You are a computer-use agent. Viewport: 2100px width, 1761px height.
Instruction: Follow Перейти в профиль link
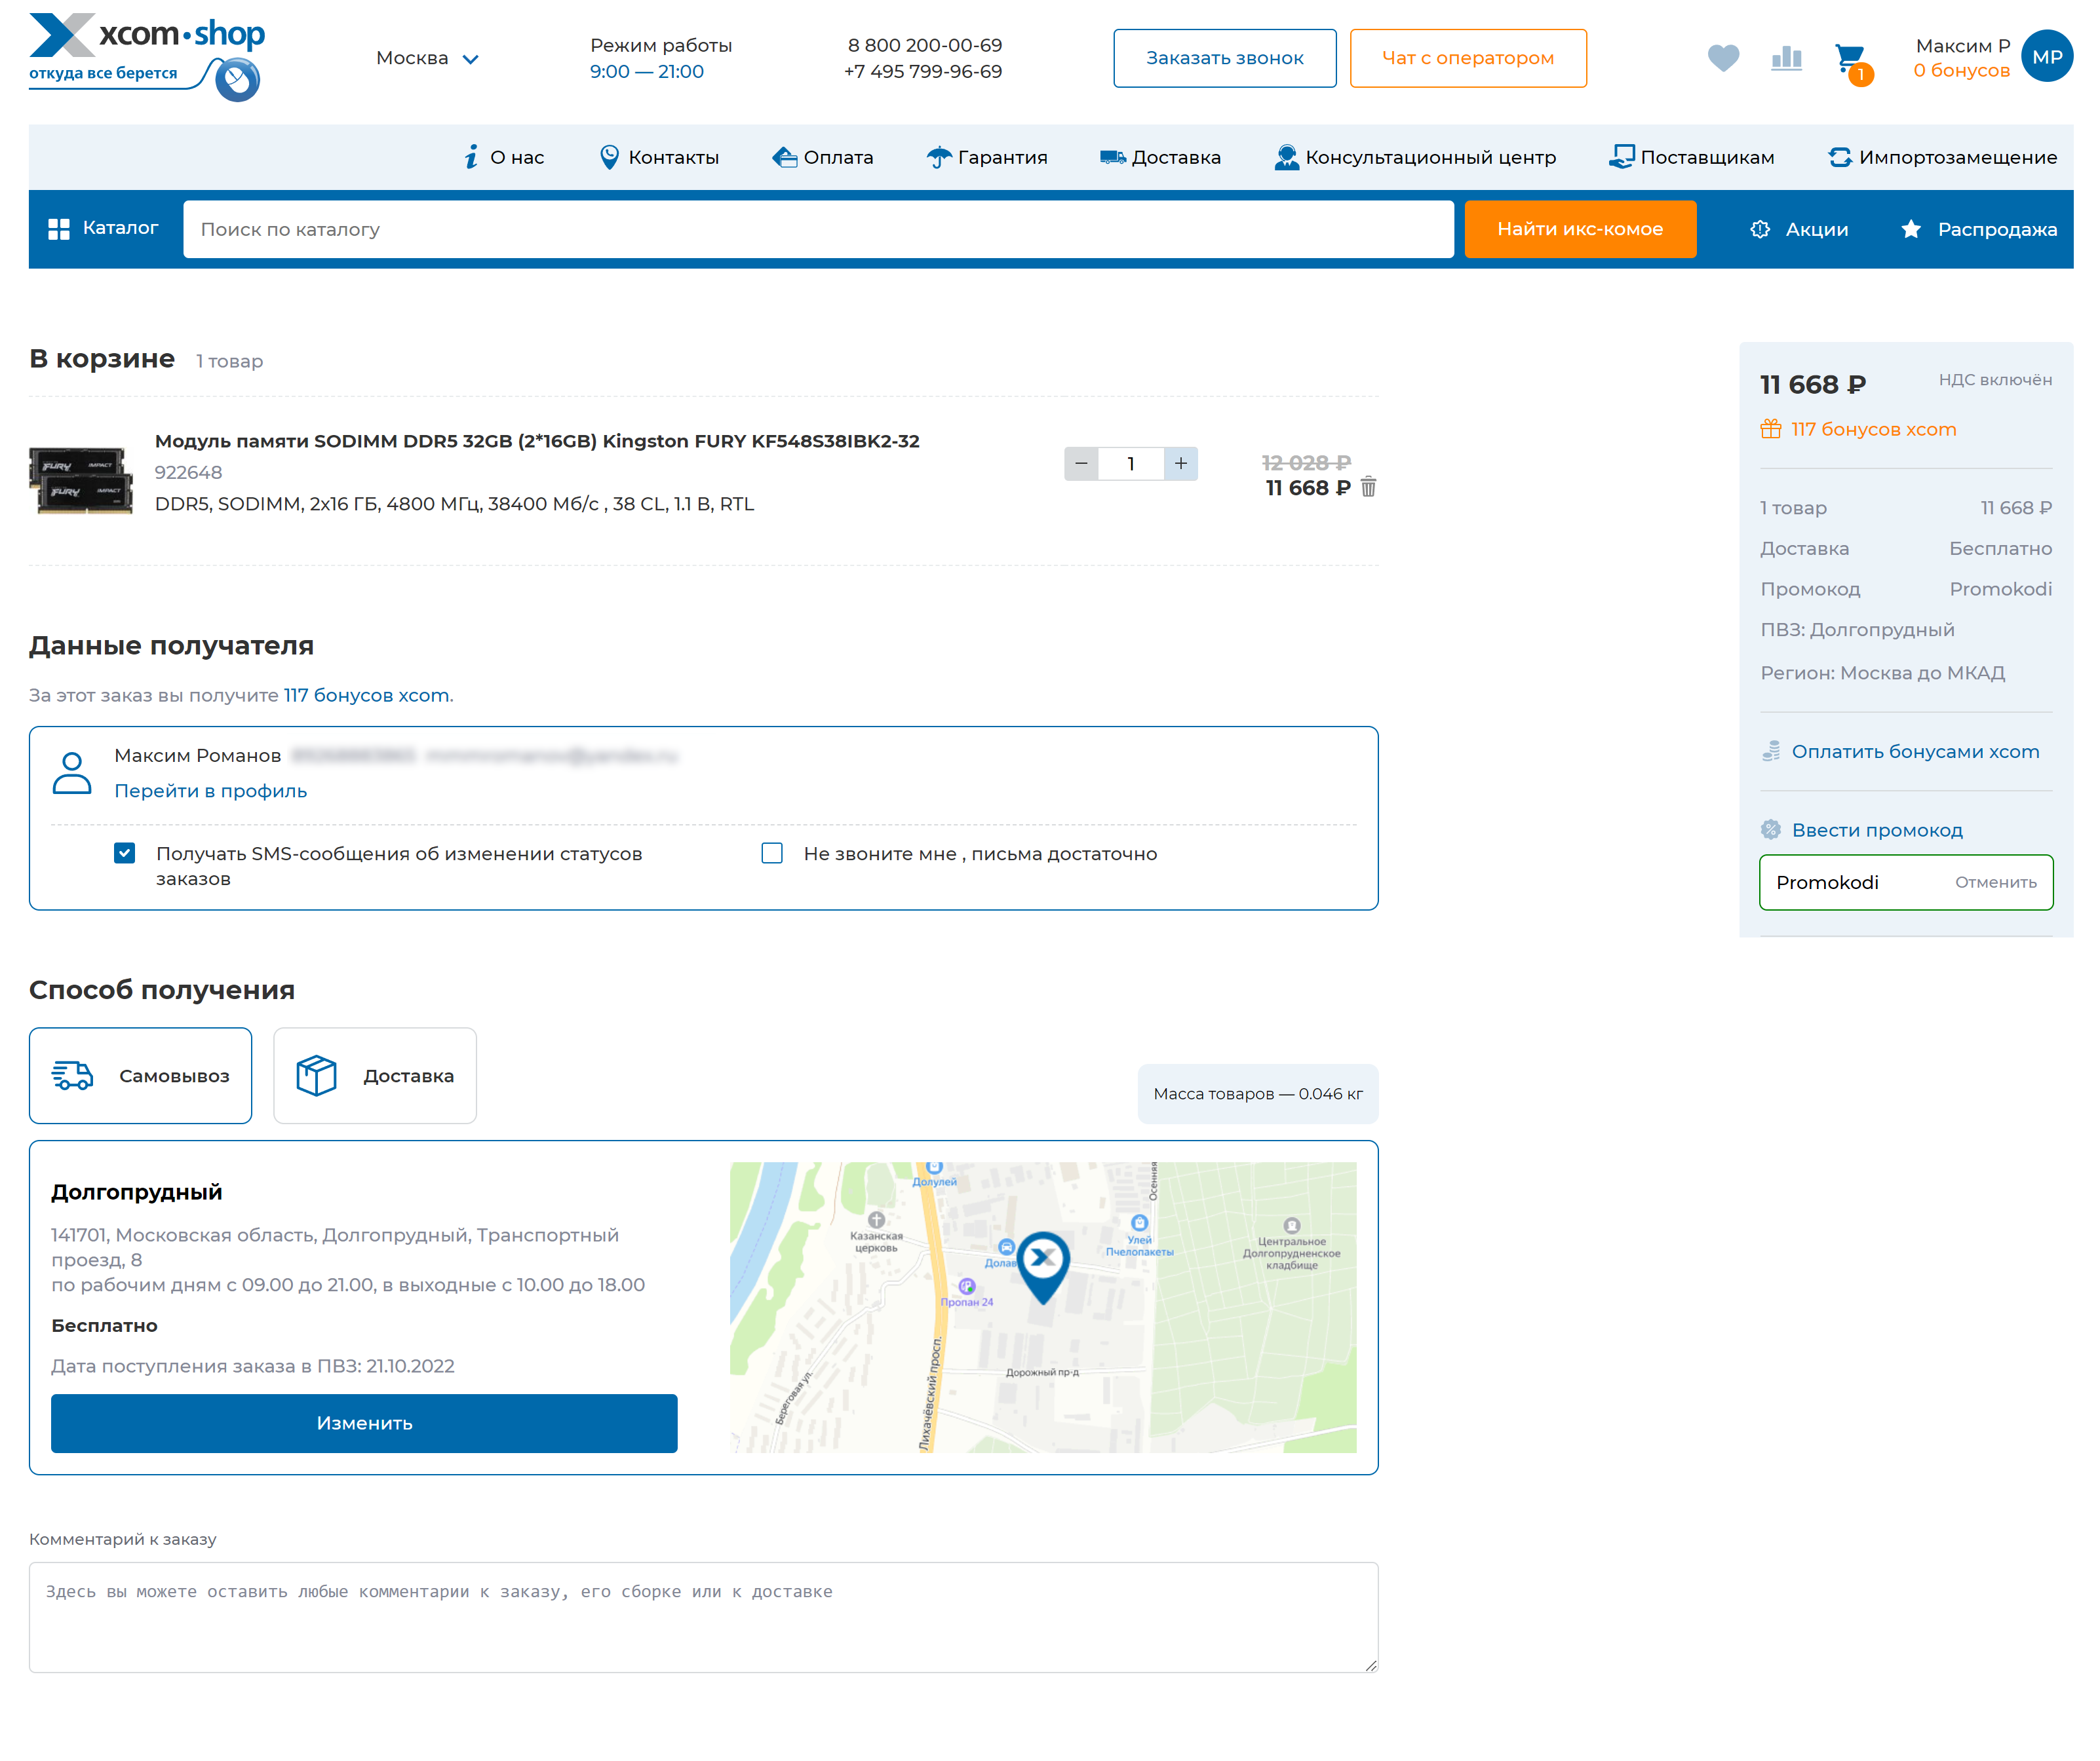coord(210,791)
